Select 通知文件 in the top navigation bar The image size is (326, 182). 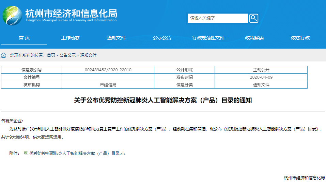[x=116, y=38]
